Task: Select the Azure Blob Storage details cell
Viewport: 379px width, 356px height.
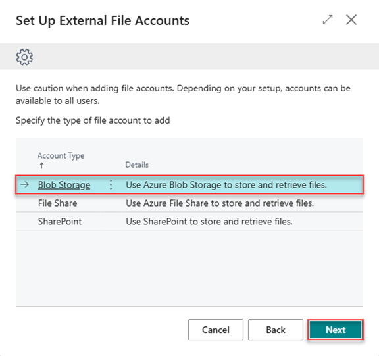Action: pos(226,185)
